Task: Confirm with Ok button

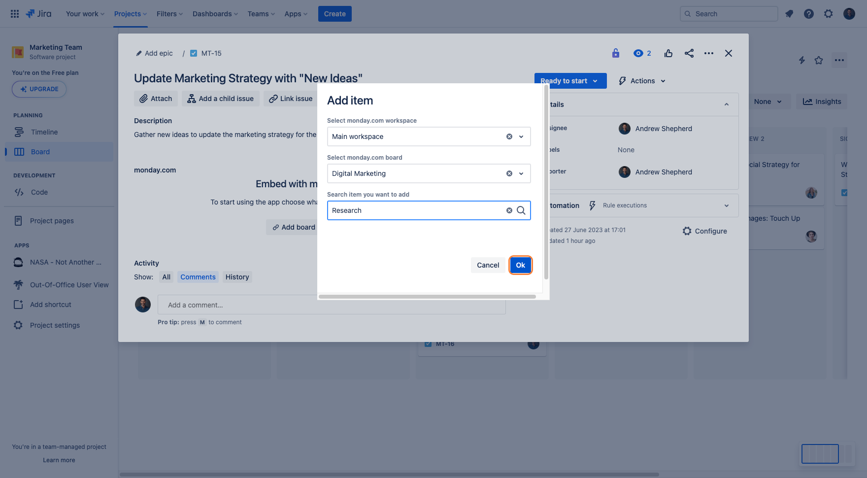Action: coord(521,265)
